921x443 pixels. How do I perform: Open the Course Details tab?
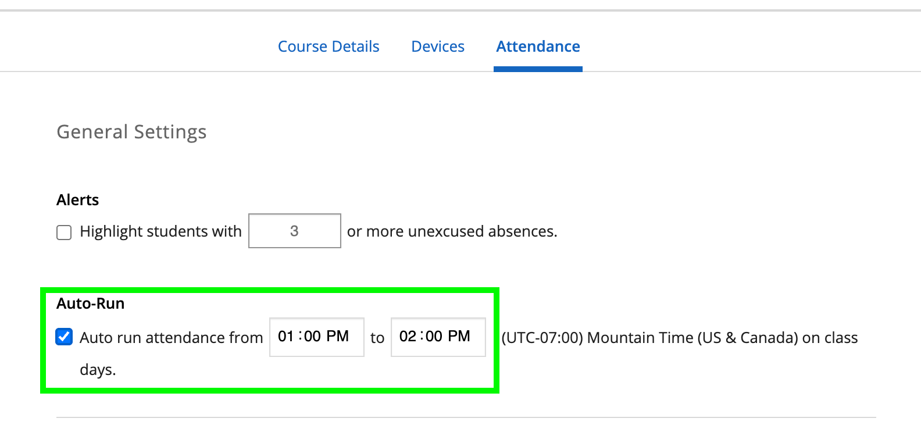(x=329, y=47)
